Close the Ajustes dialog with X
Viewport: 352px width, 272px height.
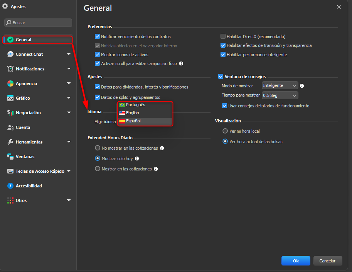339,7
